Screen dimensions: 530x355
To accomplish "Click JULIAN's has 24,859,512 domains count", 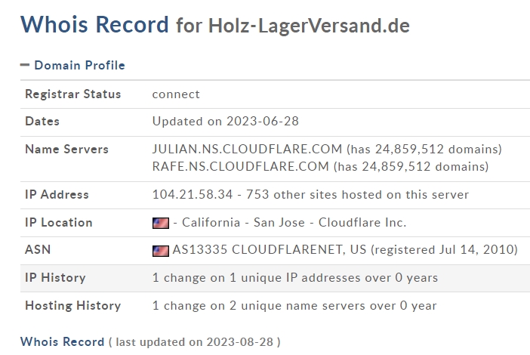I will 424,149.
